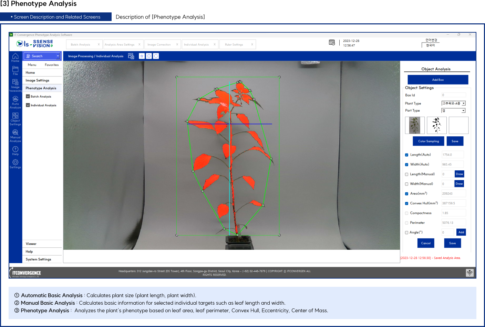Click the Home icon in left sidebar

coord(15,56)
